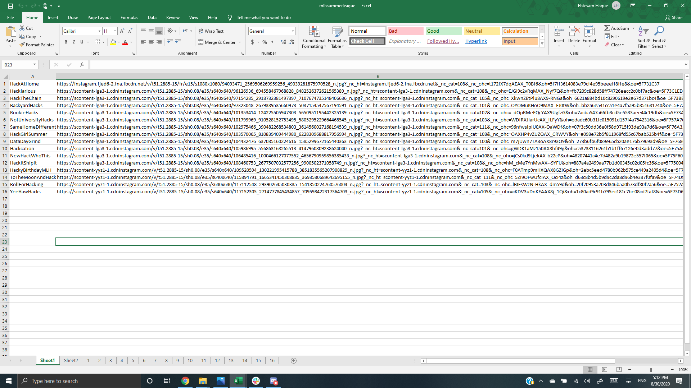Click the Insert Function fx icon
This screenshot has width=691, height=388.
tap(82, 65)
